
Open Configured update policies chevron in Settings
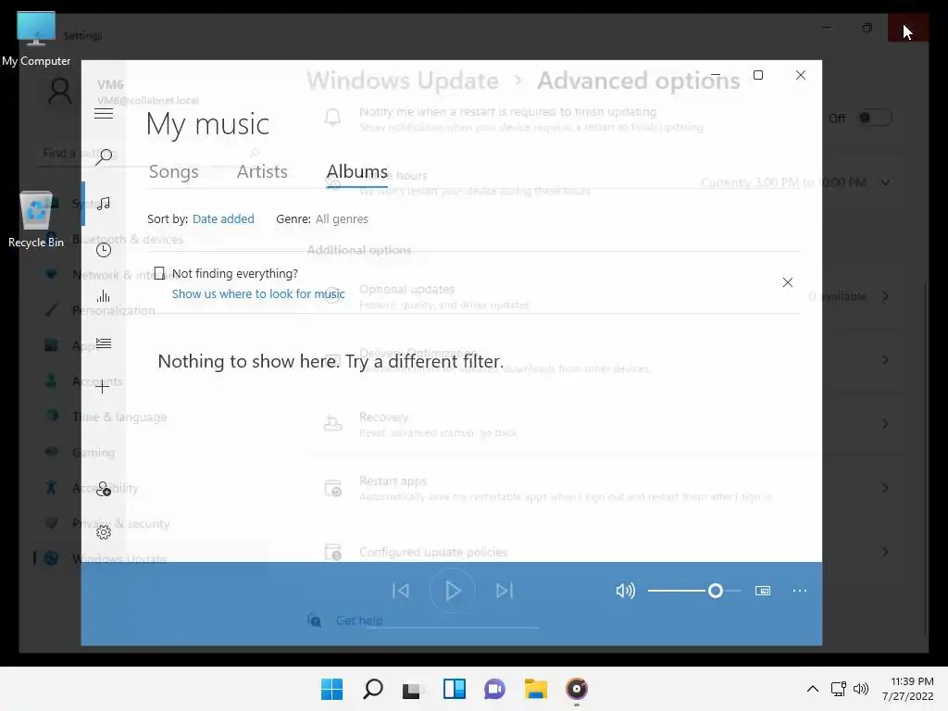tap(885, 552)
